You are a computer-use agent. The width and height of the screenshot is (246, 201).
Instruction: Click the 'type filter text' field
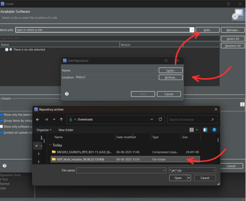tap(110, 38)
